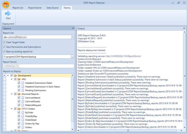The width and height of the screenshot is (188, 134).
Task: Click the backup path input field
Action: pos(37,57)
